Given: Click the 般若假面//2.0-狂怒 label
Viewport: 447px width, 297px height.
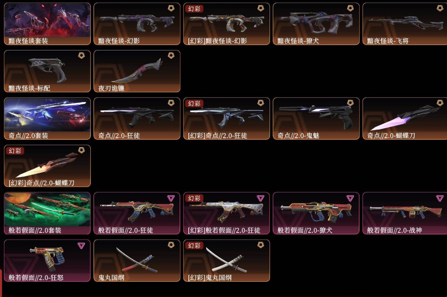Looking at the screenshot, I should [36, 277].
